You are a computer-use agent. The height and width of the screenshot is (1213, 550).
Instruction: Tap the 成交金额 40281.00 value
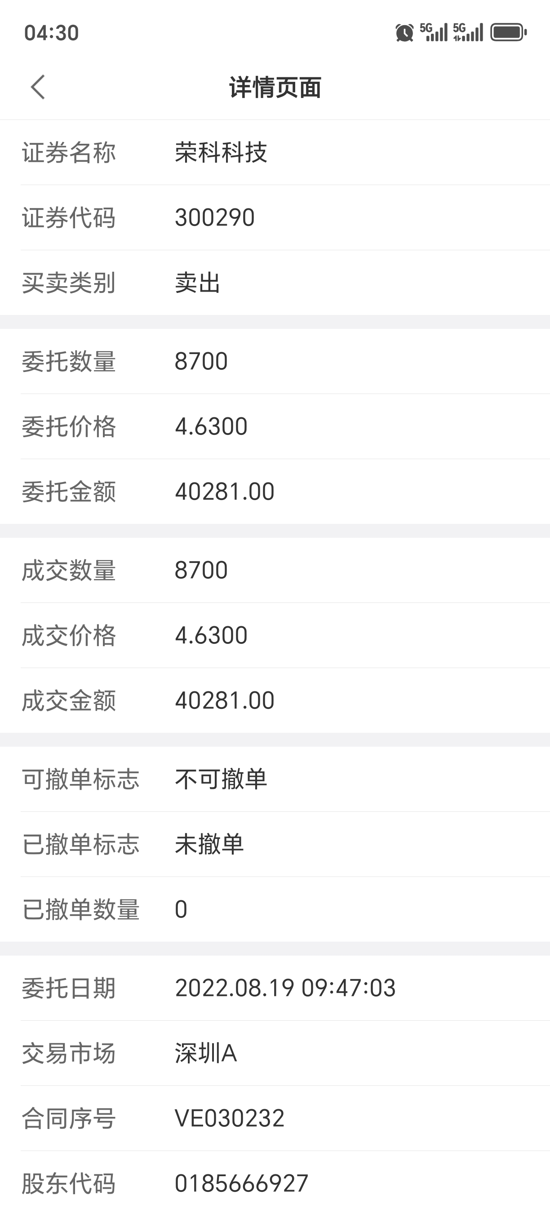coord(225,700)
